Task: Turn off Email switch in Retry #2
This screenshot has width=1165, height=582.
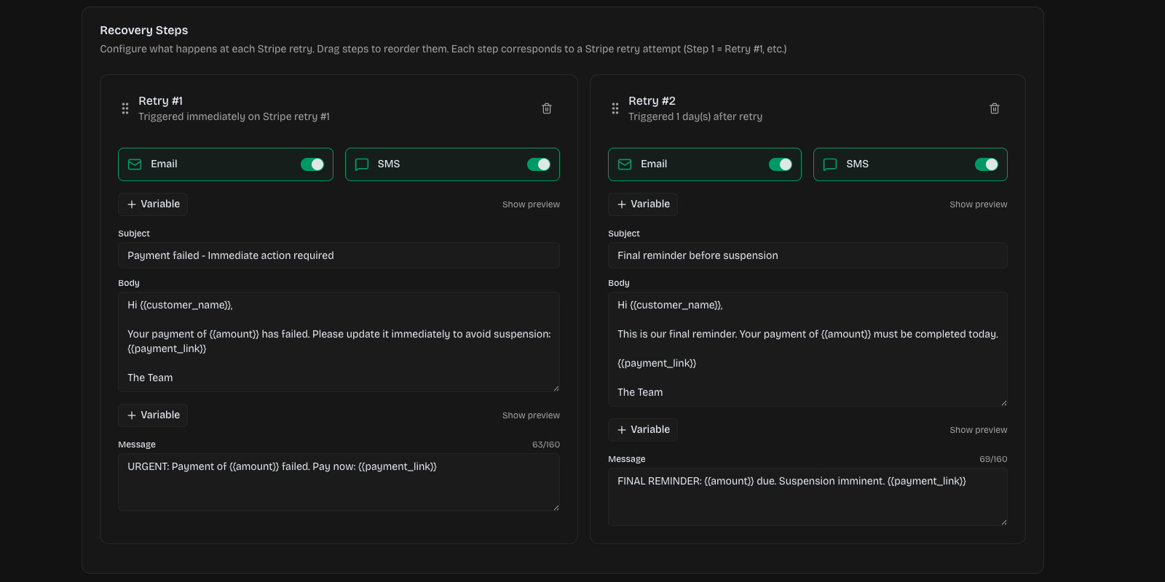Action: (781, 164)
